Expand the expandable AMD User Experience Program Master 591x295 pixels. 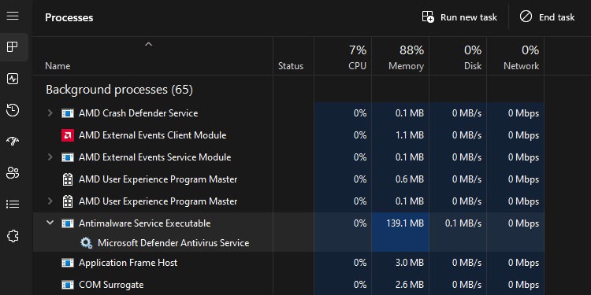coord(50,201)
